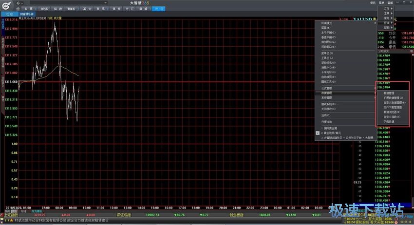Select checked window 2 黄金现货/美元
Image resolution: width=414 pixels, height=225 pixels.
click(346, 133)
